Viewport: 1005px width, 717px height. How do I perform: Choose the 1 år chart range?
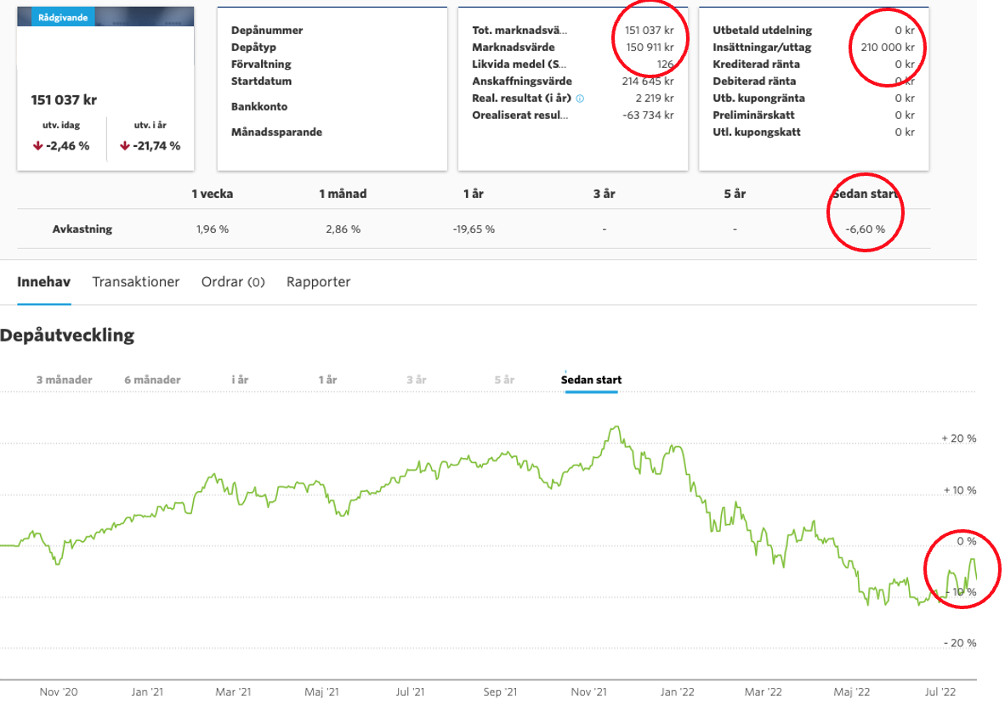click(x=327, y=380)
